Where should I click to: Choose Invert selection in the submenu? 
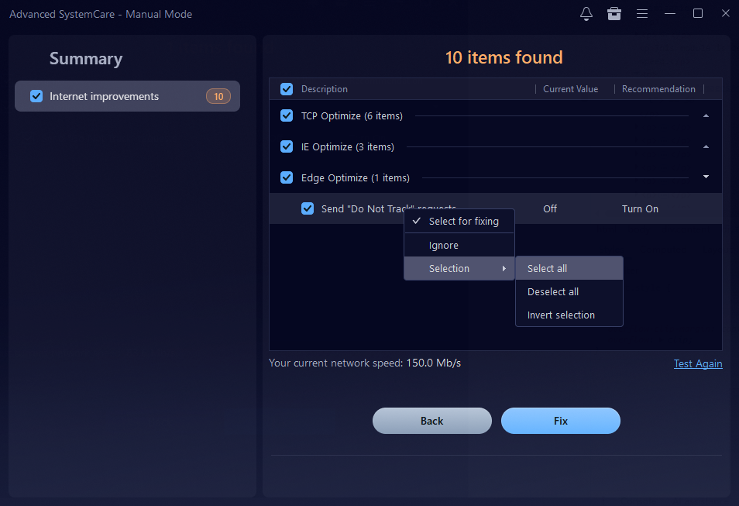click(x=561, y=315)
